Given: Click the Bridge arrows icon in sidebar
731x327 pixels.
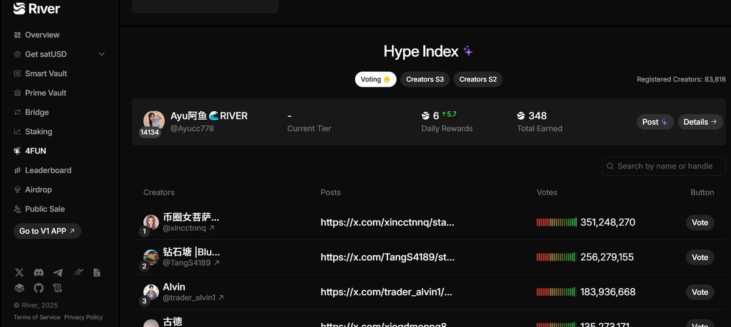Looking at the screenshot, I should (x=18, y=112).
